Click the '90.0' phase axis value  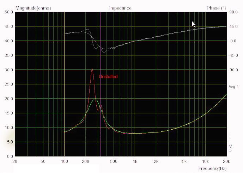point(233,12)
